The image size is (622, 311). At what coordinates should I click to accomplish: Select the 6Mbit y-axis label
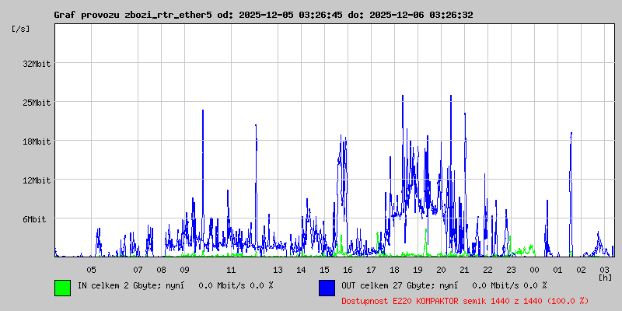tap(34, 219)
